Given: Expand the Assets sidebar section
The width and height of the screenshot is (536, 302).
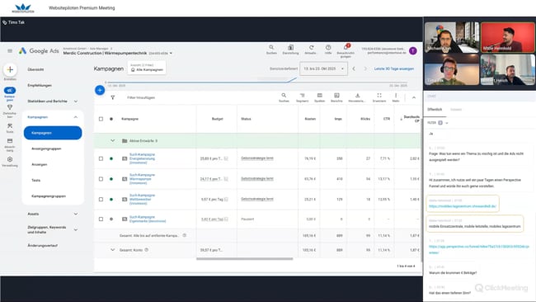Looking at the screenshot, I should point(76,214).
